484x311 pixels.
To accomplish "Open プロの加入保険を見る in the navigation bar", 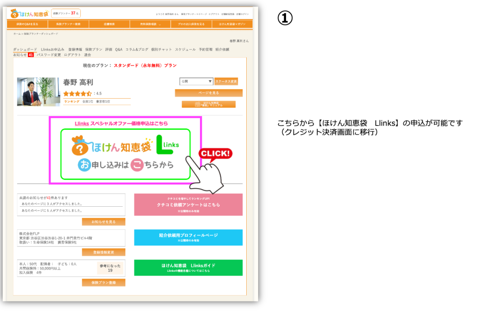I will (x=191, y=24).
